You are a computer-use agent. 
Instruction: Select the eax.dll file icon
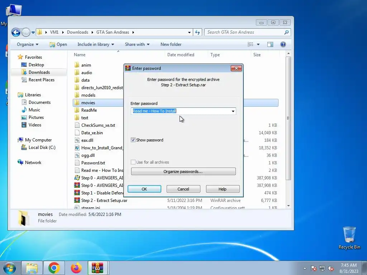(77, 140)
